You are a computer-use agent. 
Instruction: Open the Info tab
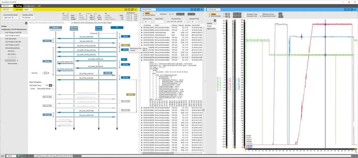click(x=39, y=6)
